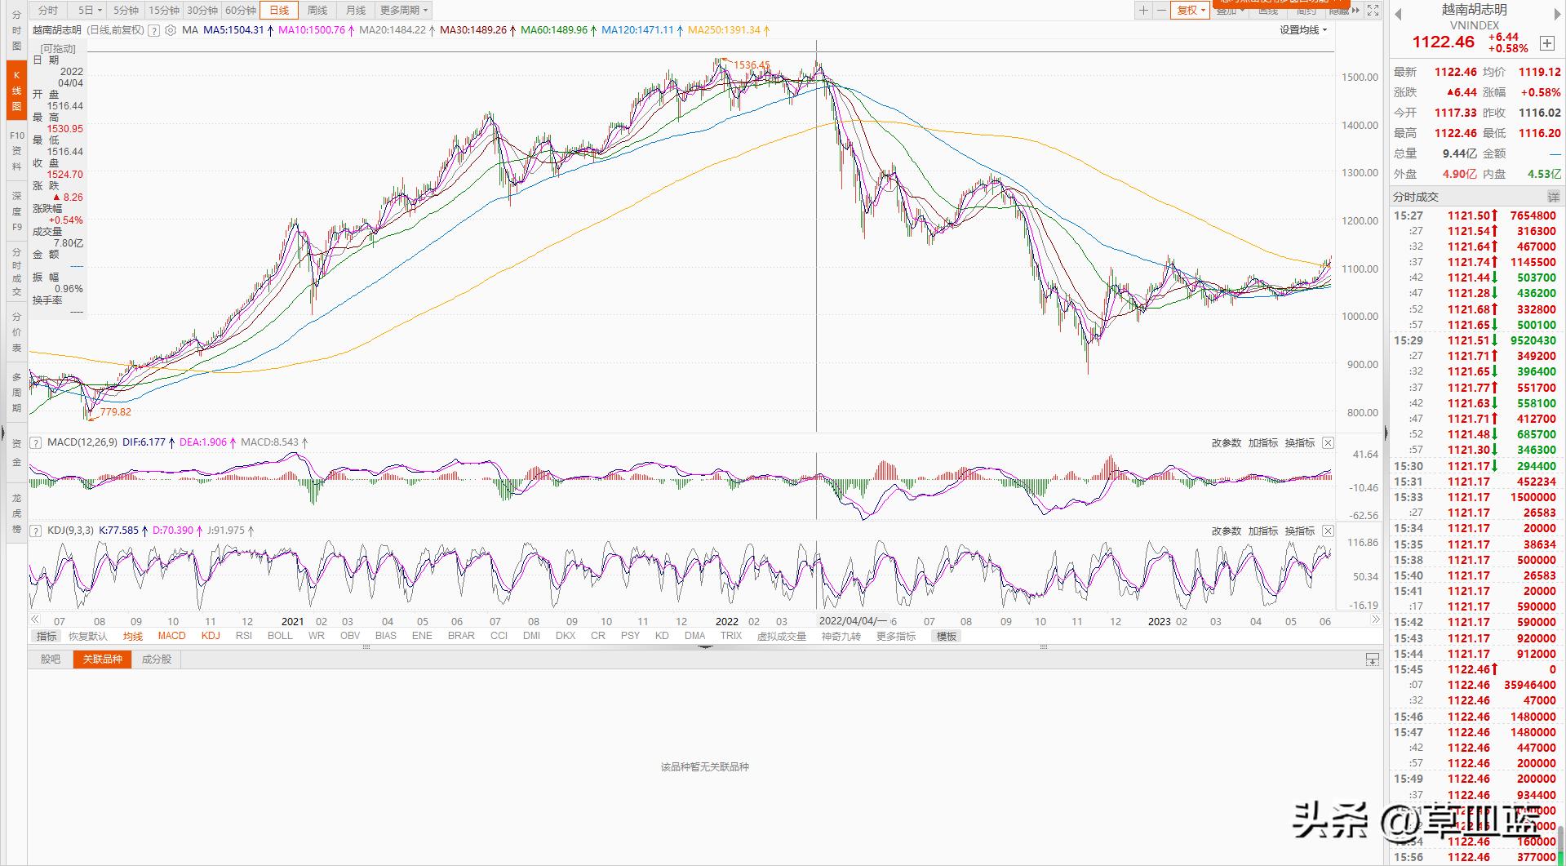Zoom out the chart with minus icon
1566x866 pixels.
click(x=1160, y=10)
